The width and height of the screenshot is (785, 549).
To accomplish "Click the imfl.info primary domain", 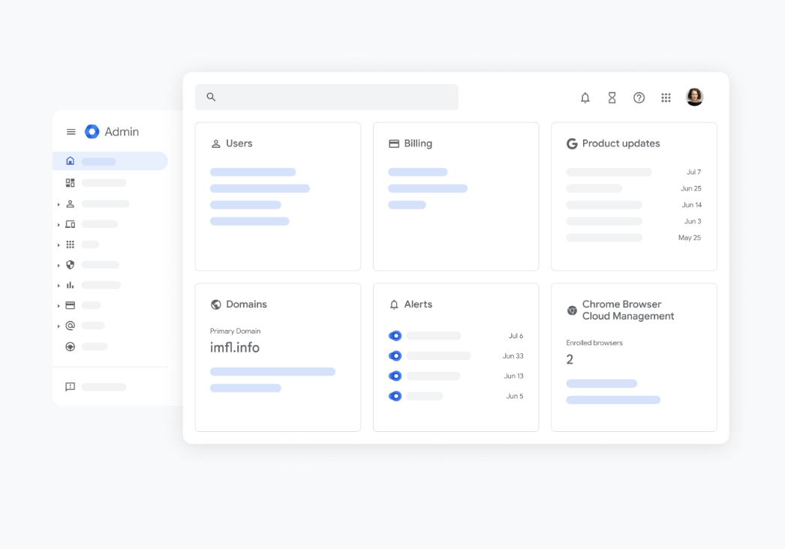I will coord(235,348).
